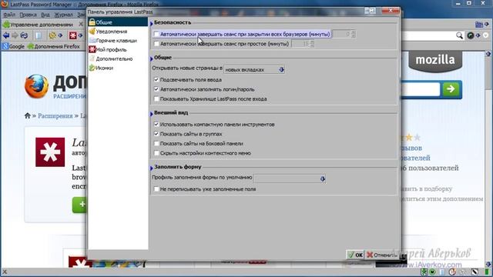This screenshot has width=493, height=277.
Task: Click Дополнения Firefox bookmark
Action: 54,46
